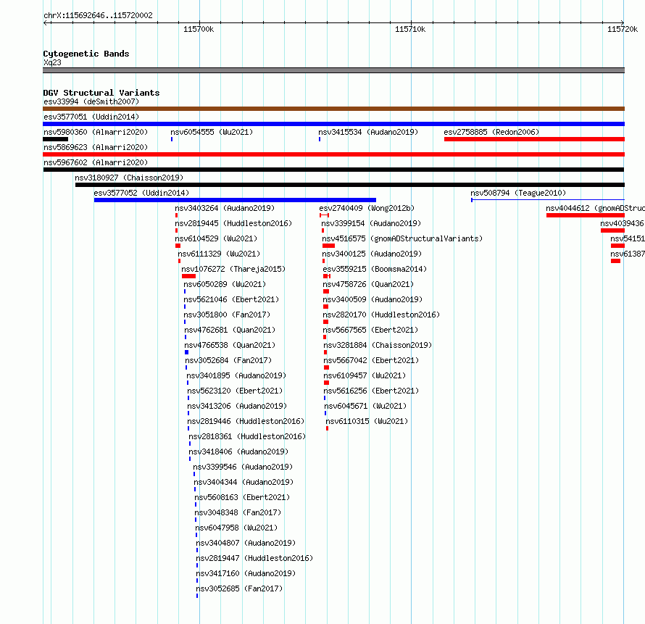Viewport: 645px width, 624px height.
Task: Click the red esv2758885 variant bar
Action: [x=534, y=139]
